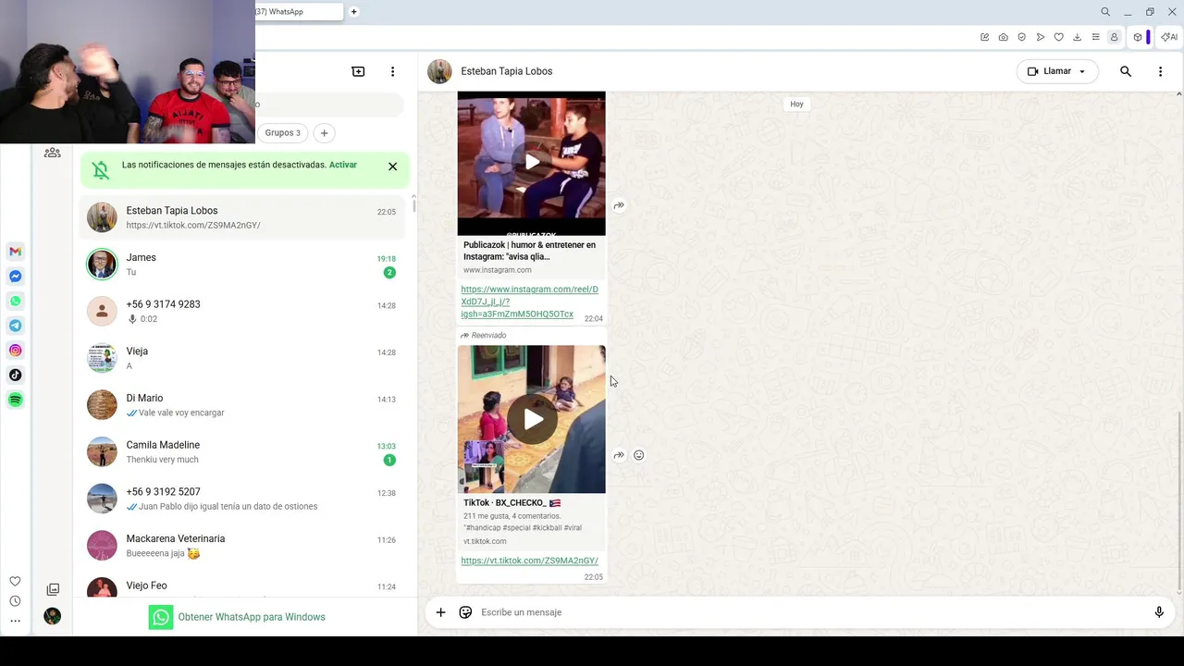Open WhatsApp Communities icon
Image resolution: width=1184 pixels, height=666 pixels.
[x=53, y=153]
